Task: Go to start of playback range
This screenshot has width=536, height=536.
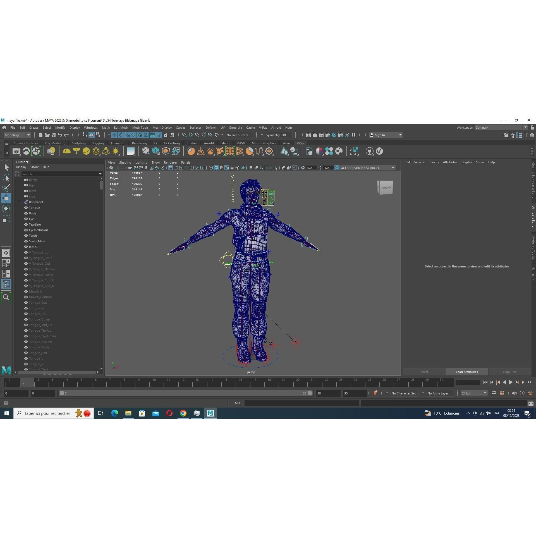Action: [485, 382]
